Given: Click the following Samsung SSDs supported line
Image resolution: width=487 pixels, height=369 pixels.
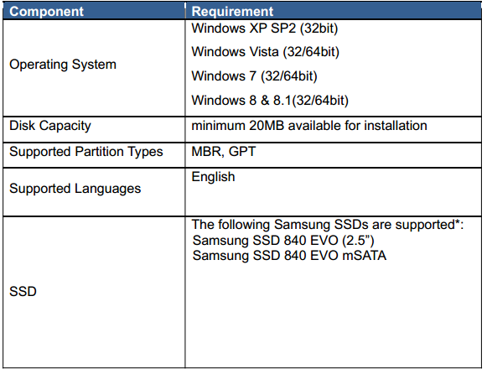Looking at the screenshot, I should click(328, 225).
